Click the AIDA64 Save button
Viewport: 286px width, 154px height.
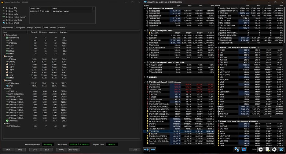click(47, 150)
